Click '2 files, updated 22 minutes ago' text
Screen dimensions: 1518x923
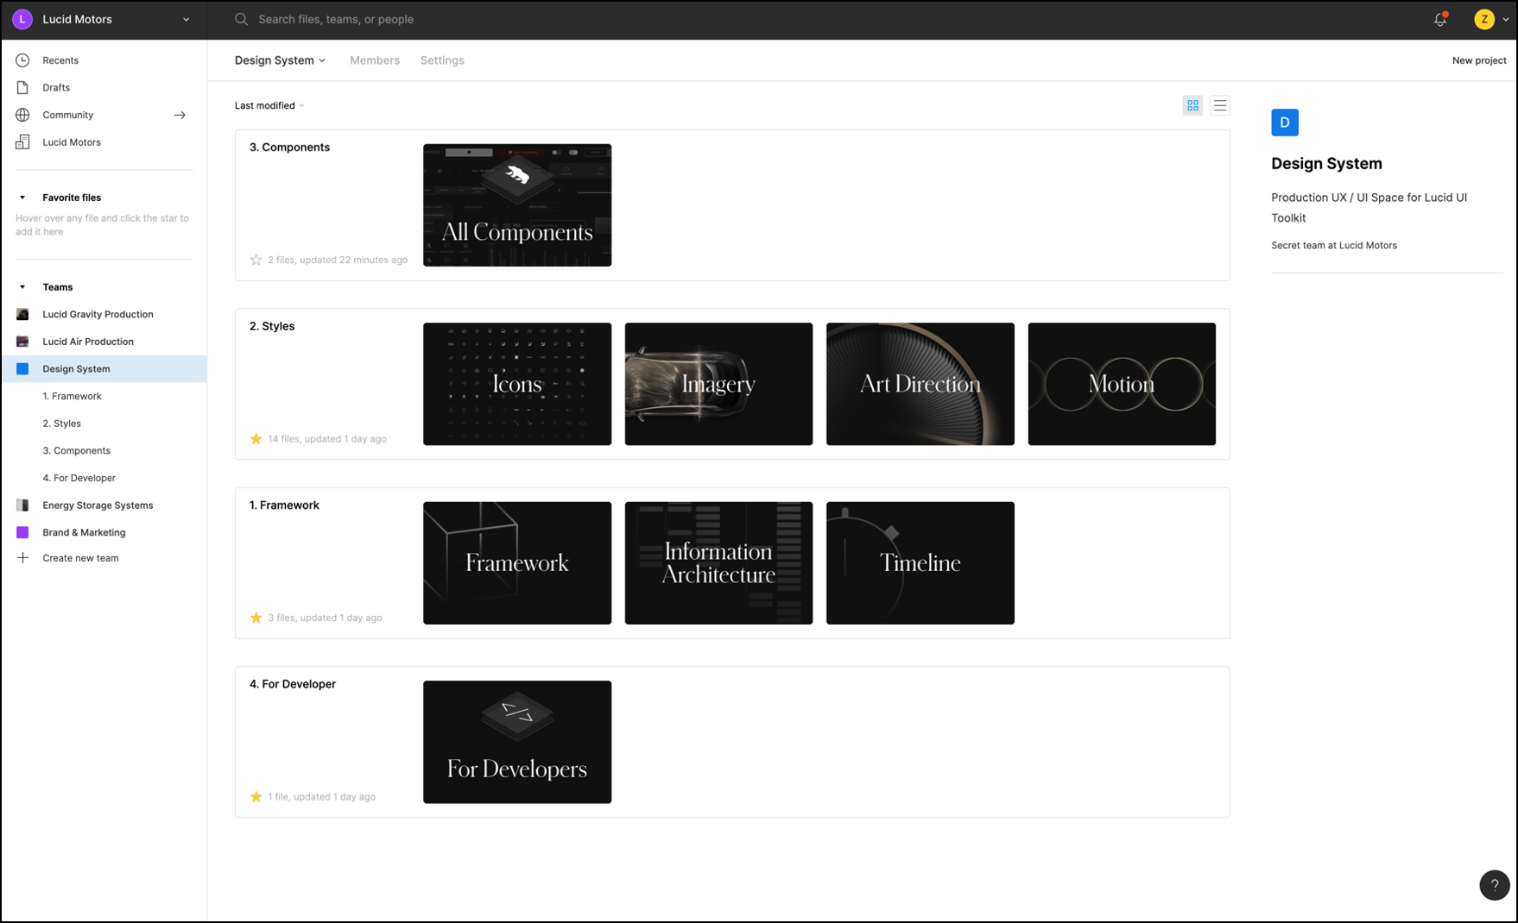click(x=338, y=260)
